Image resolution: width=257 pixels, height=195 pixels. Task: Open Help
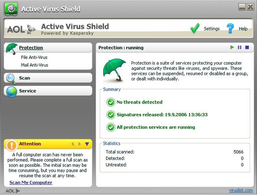click(243, 29)
